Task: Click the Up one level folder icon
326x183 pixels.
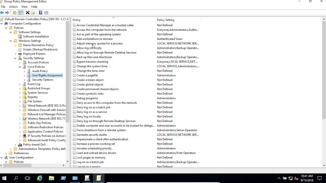Action: pos(15,13)
